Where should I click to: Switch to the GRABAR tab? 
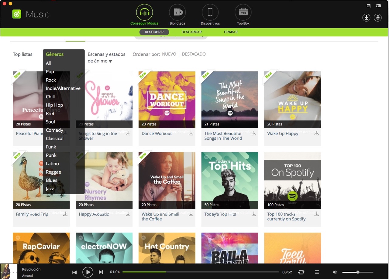tap(231, 32)
